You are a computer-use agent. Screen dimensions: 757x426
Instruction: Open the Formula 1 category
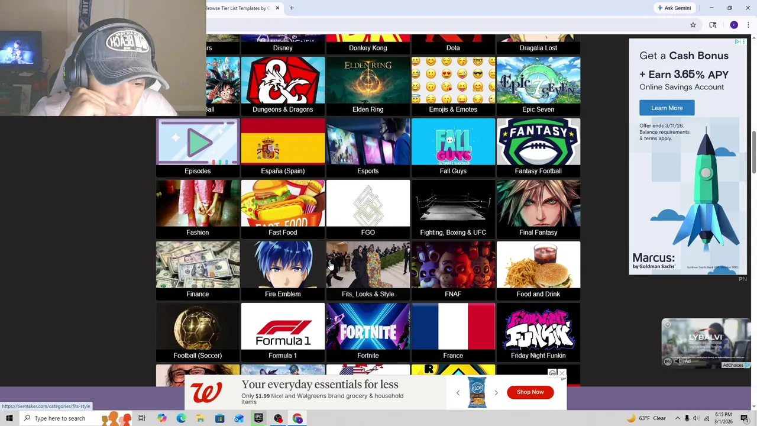tap(283, 332)
